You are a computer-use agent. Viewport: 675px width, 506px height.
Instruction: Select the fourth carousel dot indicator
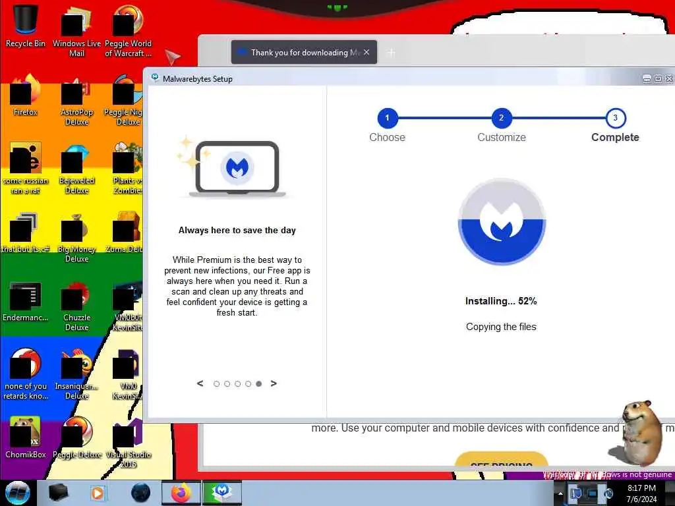(249, 384)
